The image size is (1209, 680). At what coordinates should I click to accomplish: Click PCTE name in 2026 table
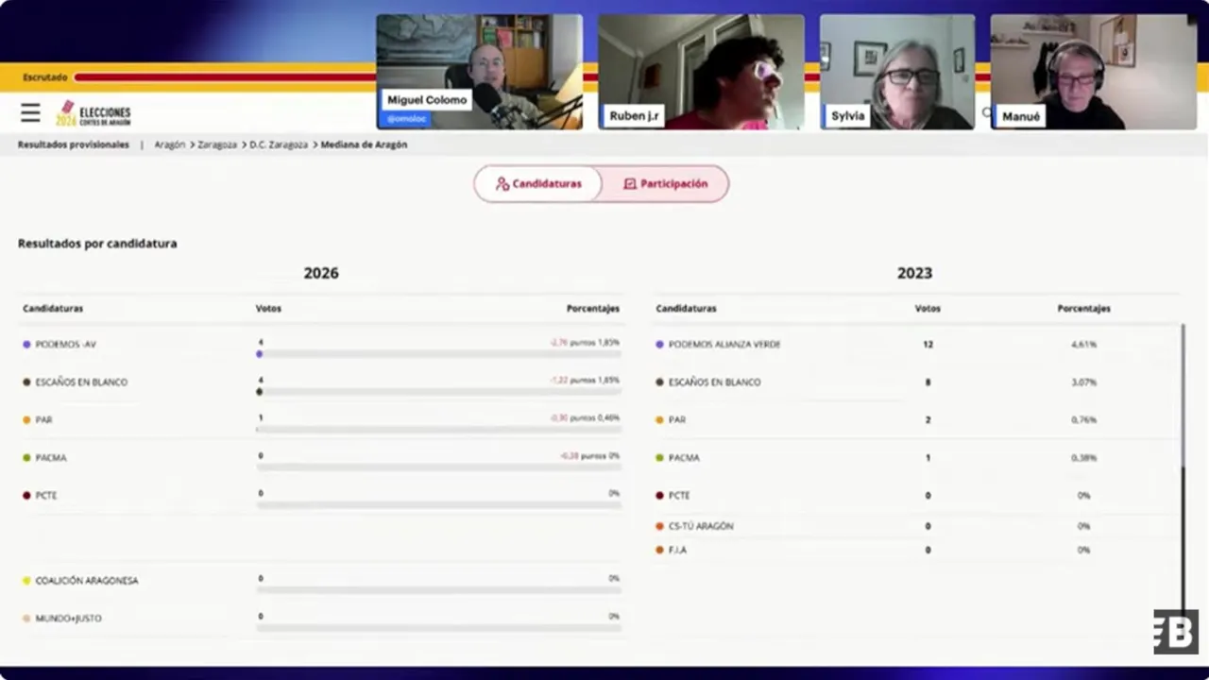pyautogui.click(x=46, y=496)
